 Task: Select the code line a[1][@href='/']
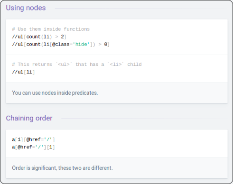click(x=33, y=139)
